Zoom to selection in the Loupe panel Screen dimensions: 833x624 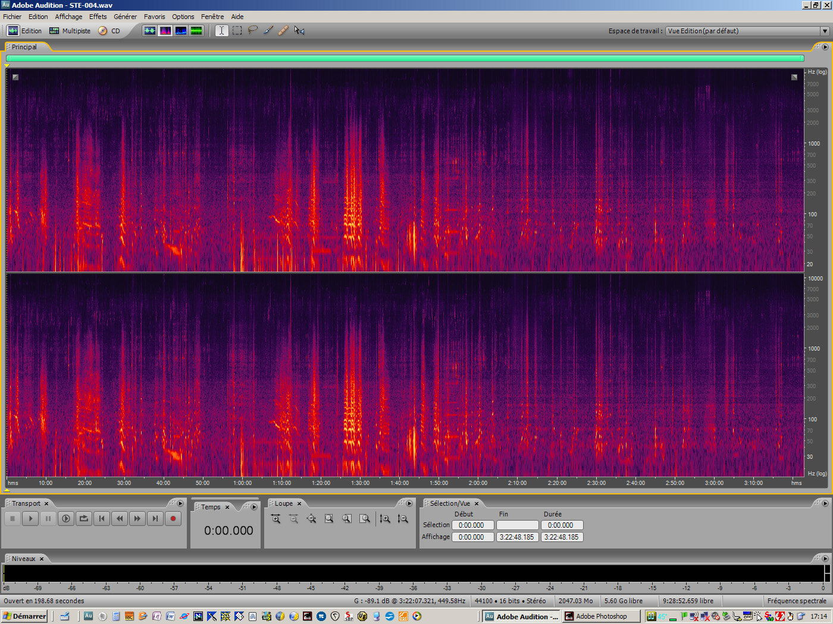tap(329, 518)
